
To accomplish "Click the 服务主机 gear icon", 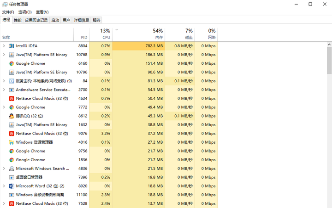I will point(12,81).
